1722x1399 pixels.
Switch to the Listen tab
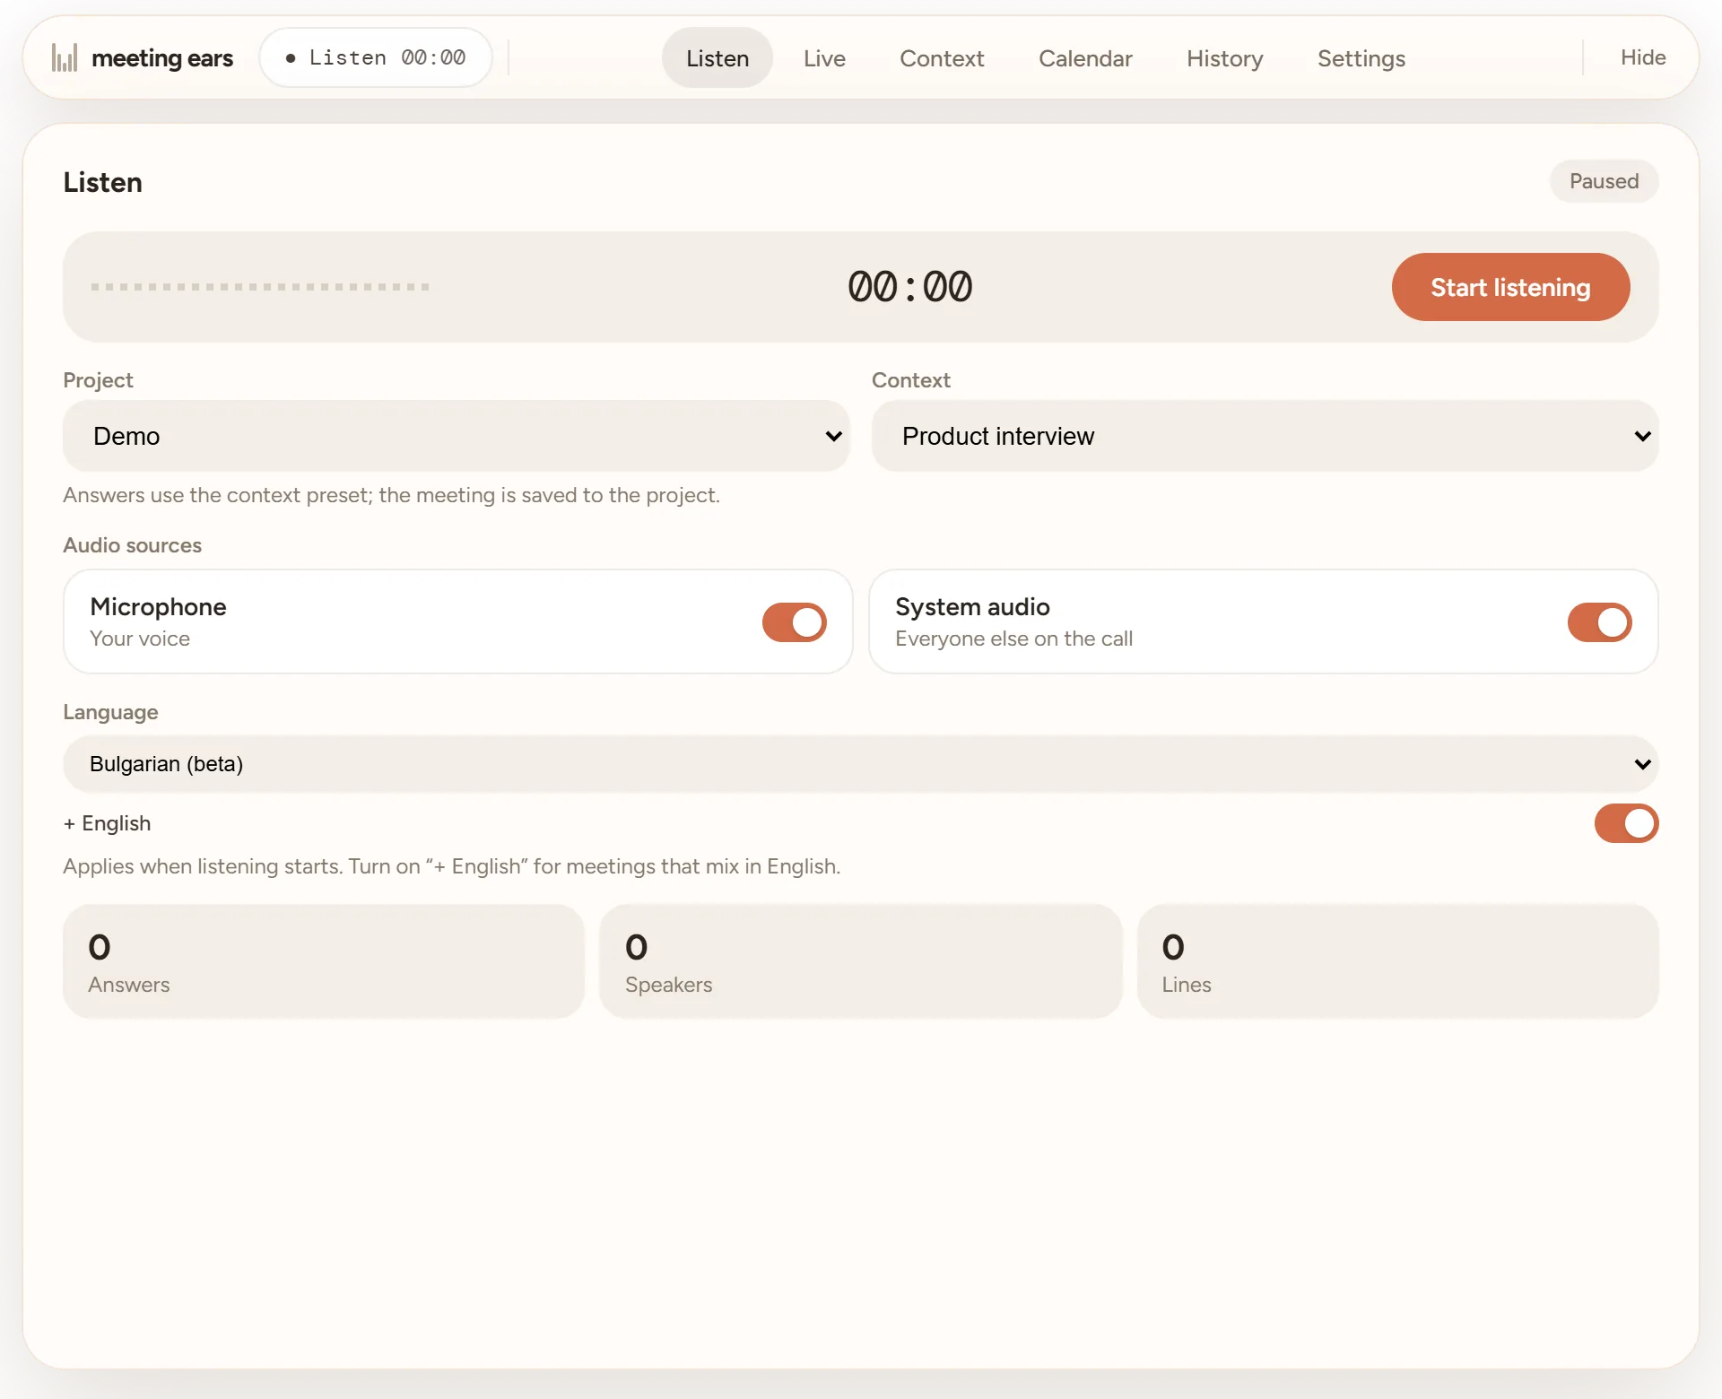pos(717,58)
